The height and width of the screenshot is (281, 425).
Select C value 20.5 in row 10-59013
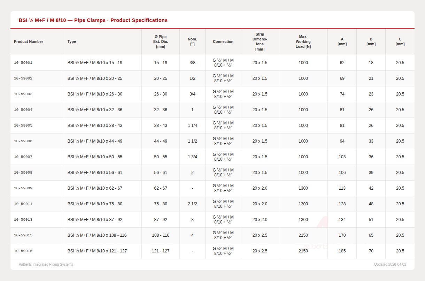(x=400, y=220)
